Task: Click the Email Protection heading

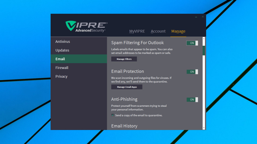Action: pos(127,71)
